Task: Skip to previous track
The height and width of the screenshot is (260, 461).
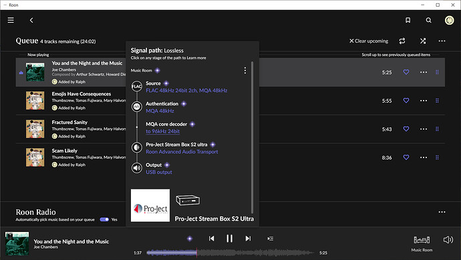Action: 211,239
